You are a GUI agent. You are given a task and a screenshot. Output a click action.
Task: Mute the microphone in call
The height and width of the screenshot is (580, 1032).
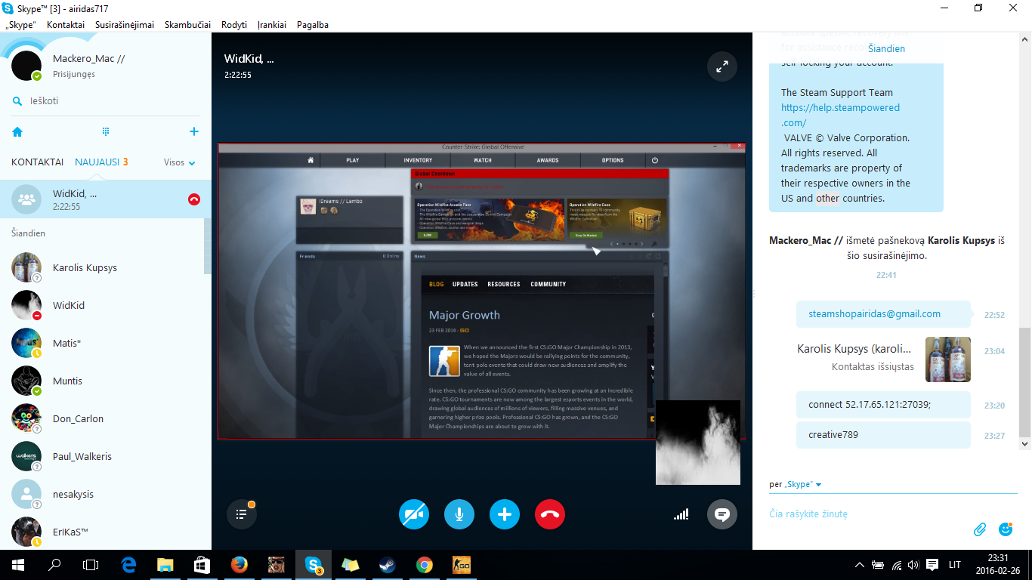point(459,514)
